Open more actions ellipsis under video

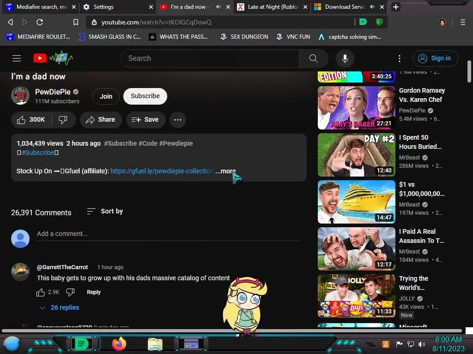coord(178,120)
